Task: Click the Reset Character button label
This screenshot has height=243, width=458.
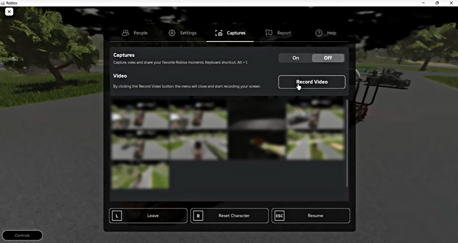Action: [x=234, y=216]
